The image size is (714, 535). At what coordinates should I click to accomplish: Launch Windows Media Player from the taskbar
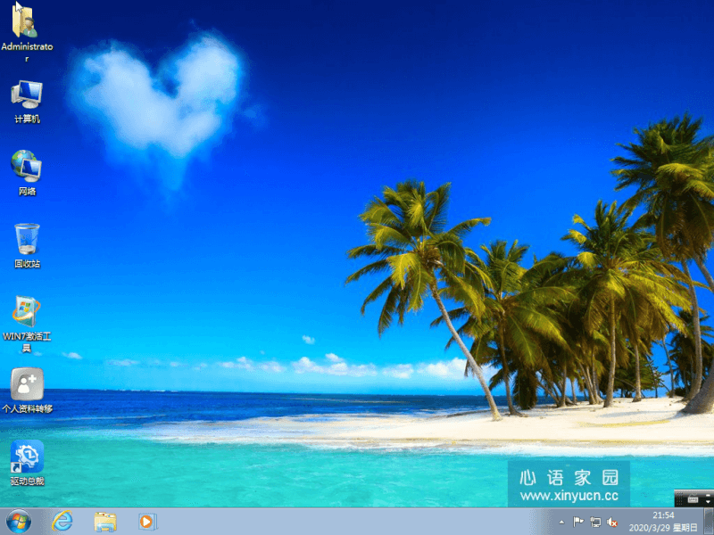pyautogui.click(x=147, y=522)
